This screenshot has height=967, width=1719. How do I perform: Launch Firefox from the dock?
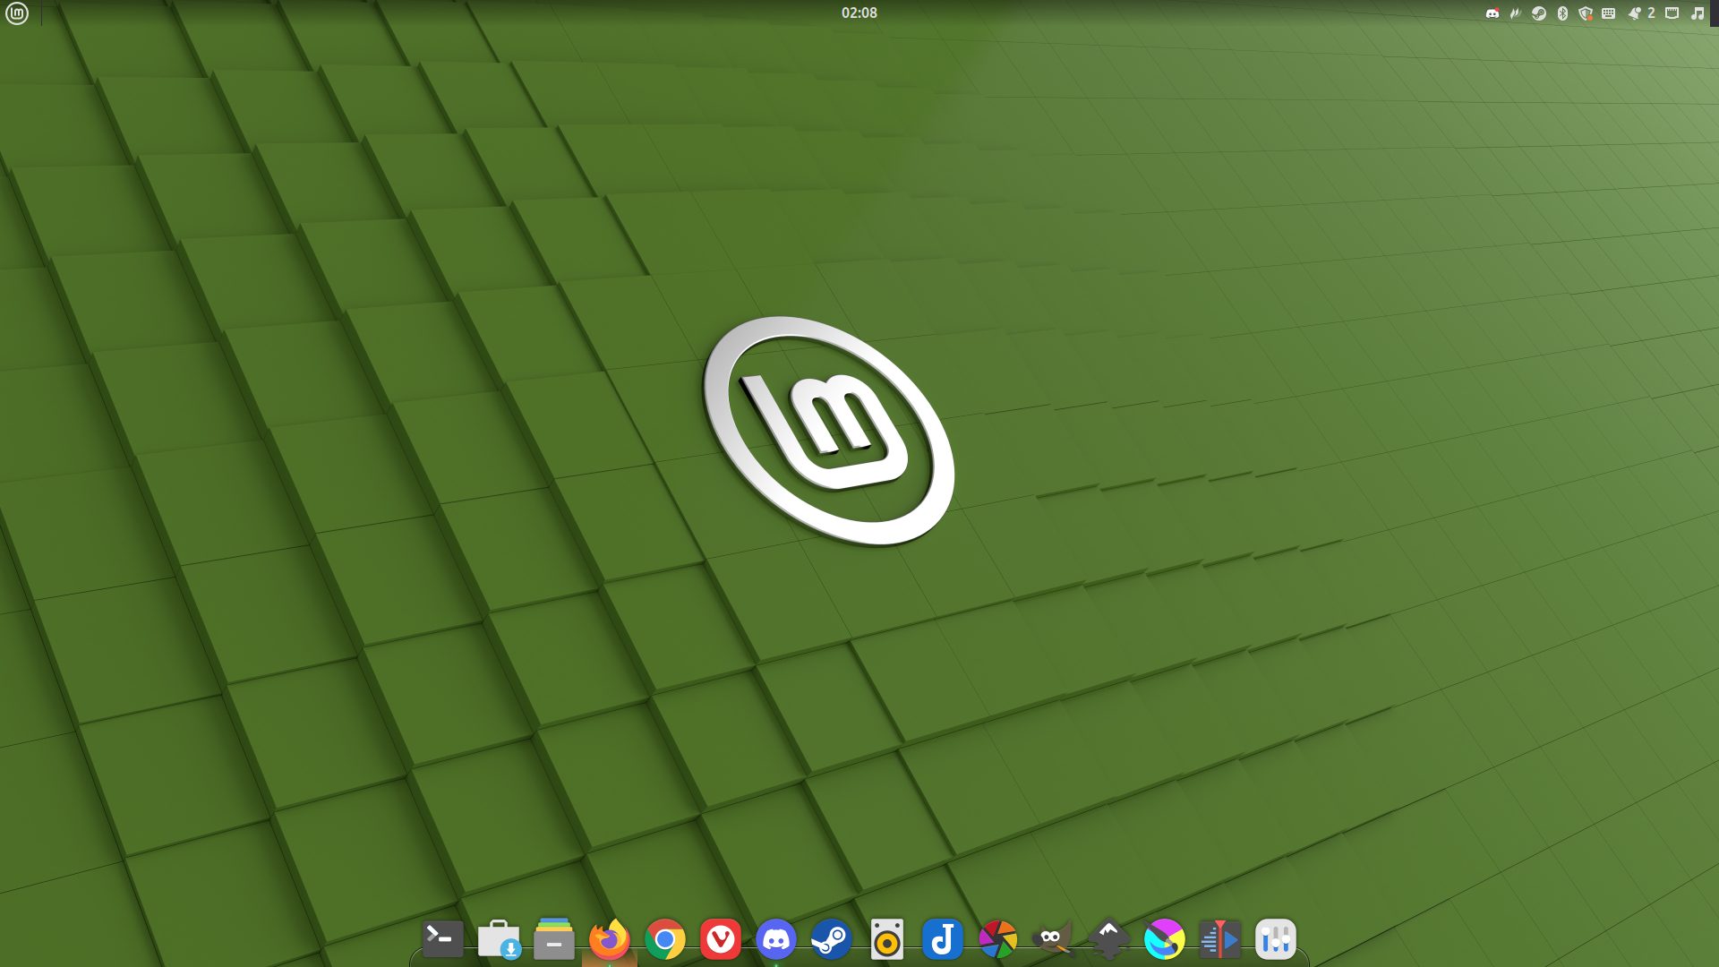click(609, 940)
